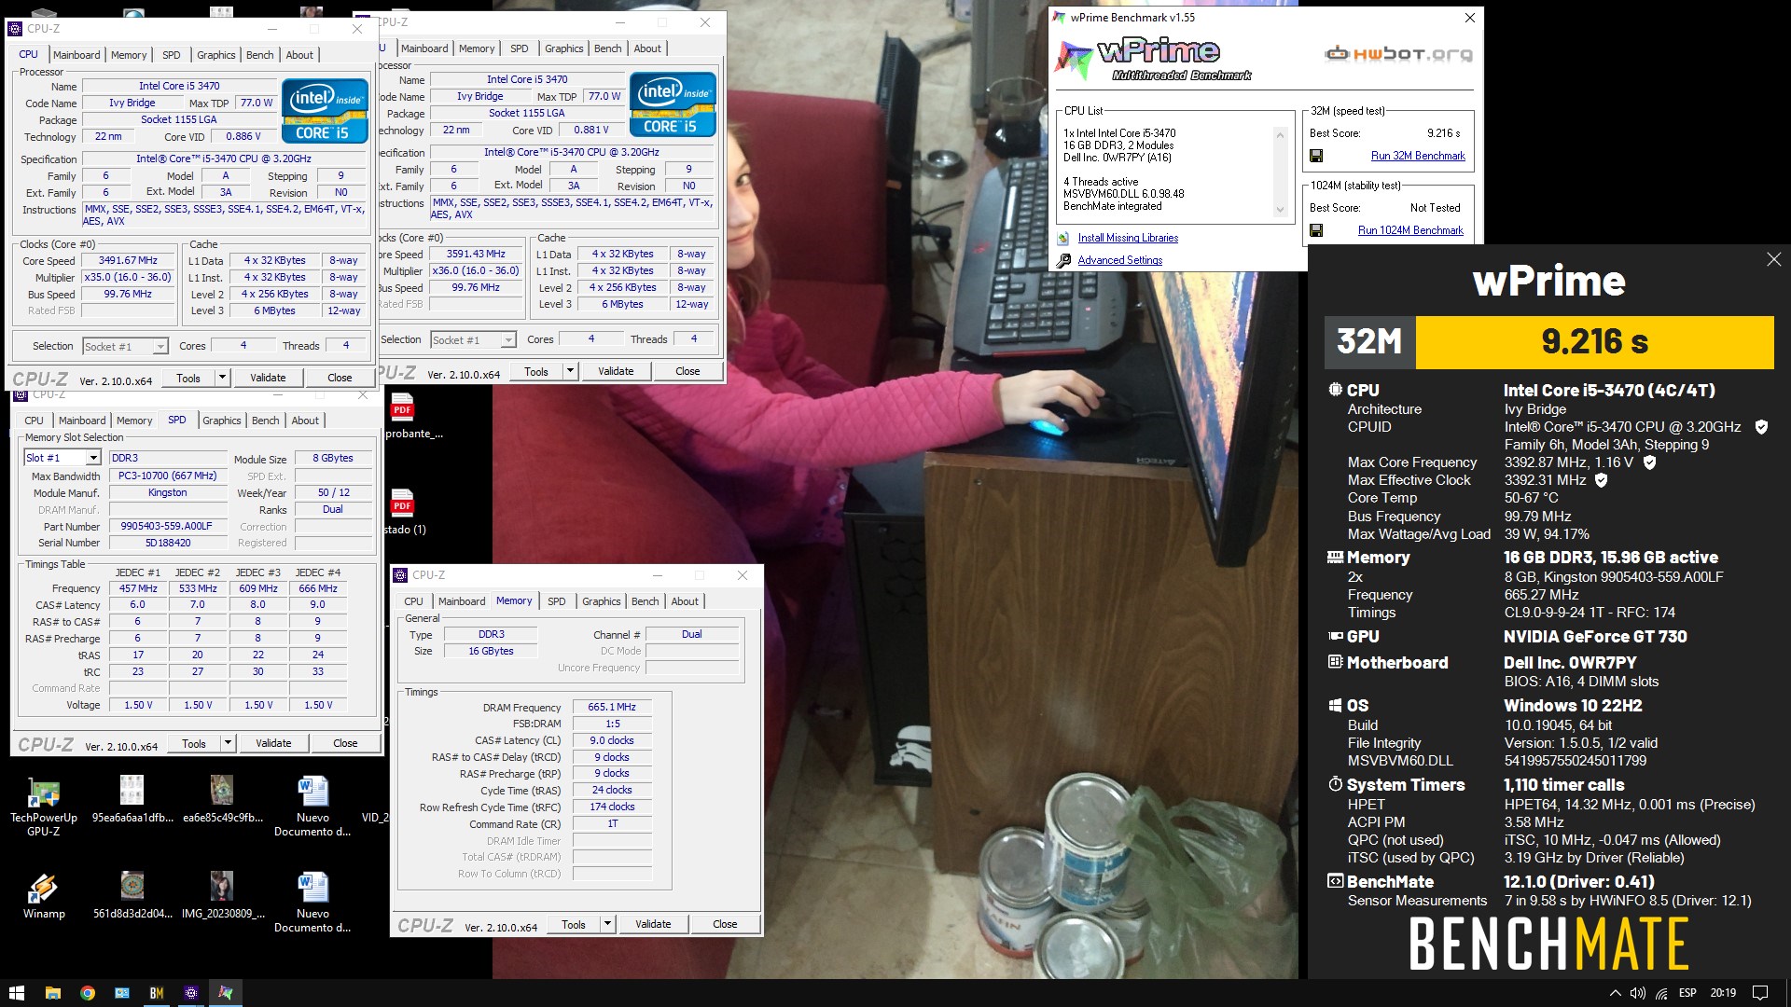Open the ea6e85c49c9fb image file on desktop

[x=222, y=800]
